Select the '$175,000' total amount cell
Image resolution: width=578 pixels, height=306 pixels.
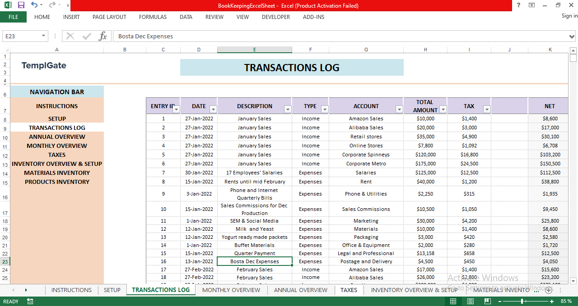[x=425, y=164]
